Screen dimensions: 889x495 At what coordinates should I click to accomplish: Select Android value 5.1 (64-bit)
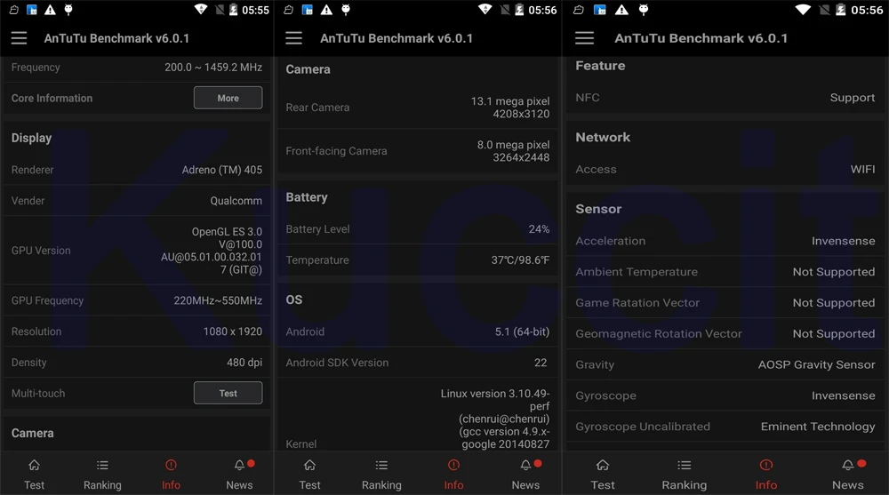click(522, 331)
